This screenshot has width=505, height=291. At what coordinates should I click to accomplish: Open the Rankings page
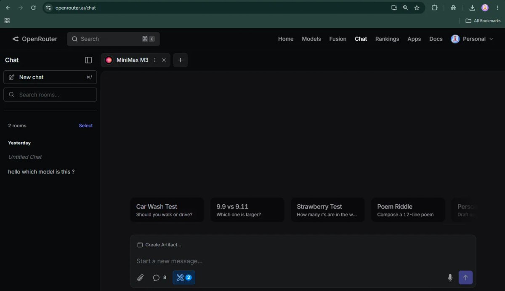tap(387, 39)
